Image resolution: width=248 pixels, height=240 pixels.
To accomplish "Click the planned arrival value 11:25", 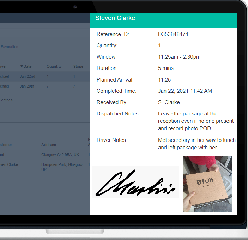I will point(164,80).
